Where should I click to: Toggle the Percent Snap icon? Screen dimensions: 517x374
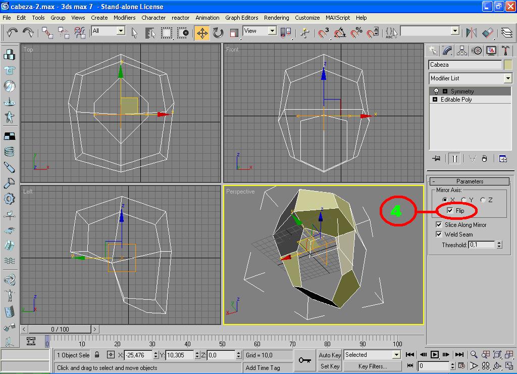point(356,33)
